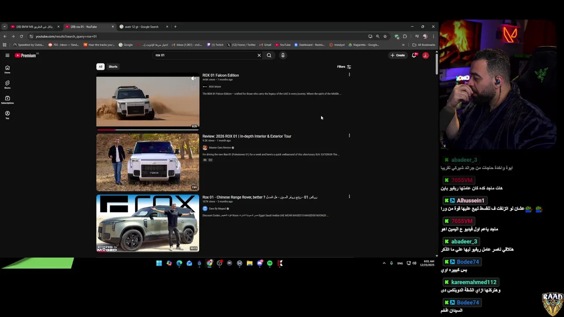Open the Gmail bookmark
The height and width of the screenshot is (317, 564).
pyautogui.click(x=265, y=45)
